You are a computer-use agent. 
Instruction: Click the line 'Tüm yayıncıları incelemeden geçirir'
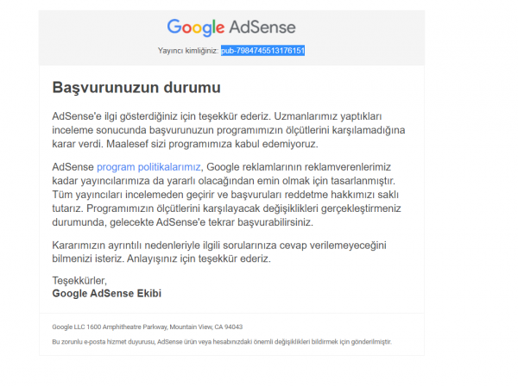(225, 195)
